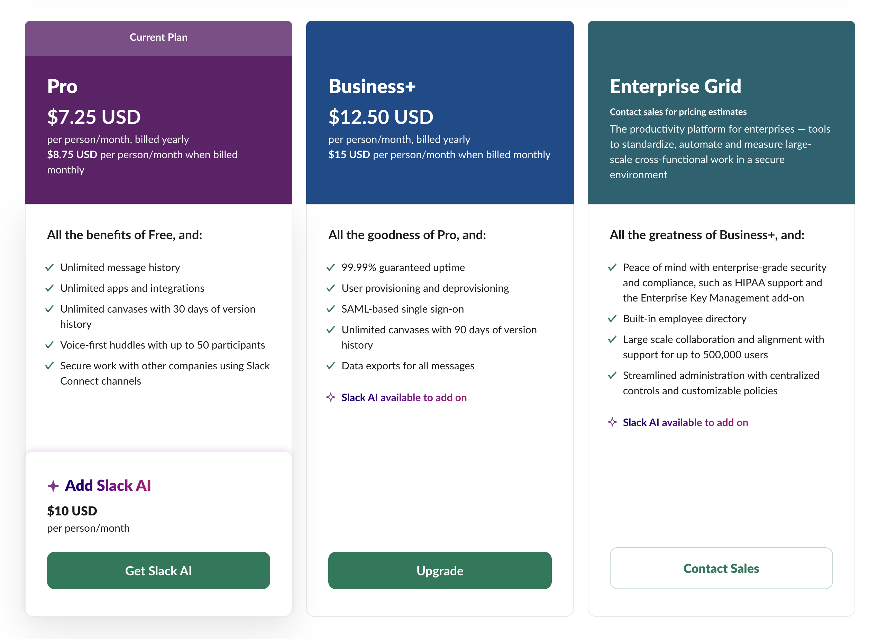Click the Business+ plan heading
The height and width of the screenshot is (639, 878).
click(372, 86)
